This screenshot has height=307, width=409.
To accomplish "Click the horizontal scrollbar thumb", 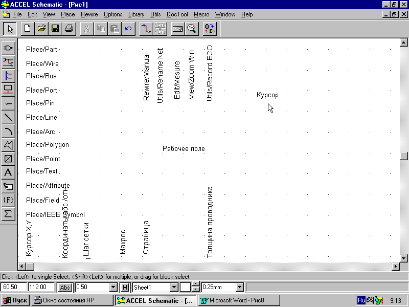I will 30,267.
